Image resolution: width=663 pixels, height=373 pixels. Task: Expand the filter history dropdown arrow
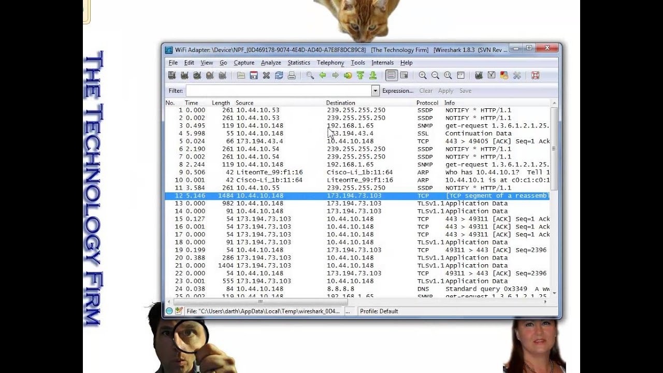[x=376, y=91]
